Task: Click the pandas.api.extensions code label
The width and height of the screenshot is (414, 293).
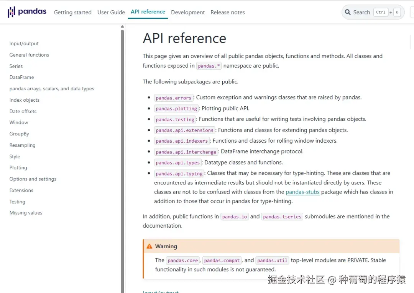Action: 184,130
